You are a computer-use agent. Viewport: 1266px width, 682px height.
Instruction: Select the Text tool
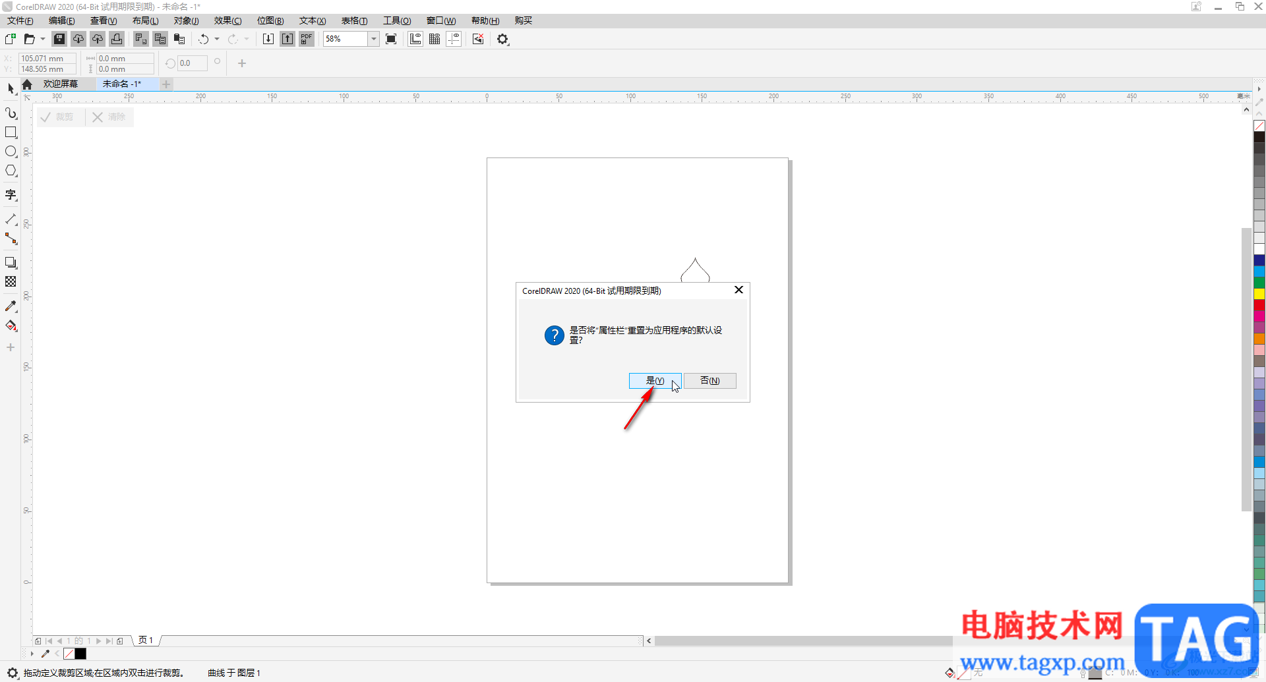[x=11, y=195]
